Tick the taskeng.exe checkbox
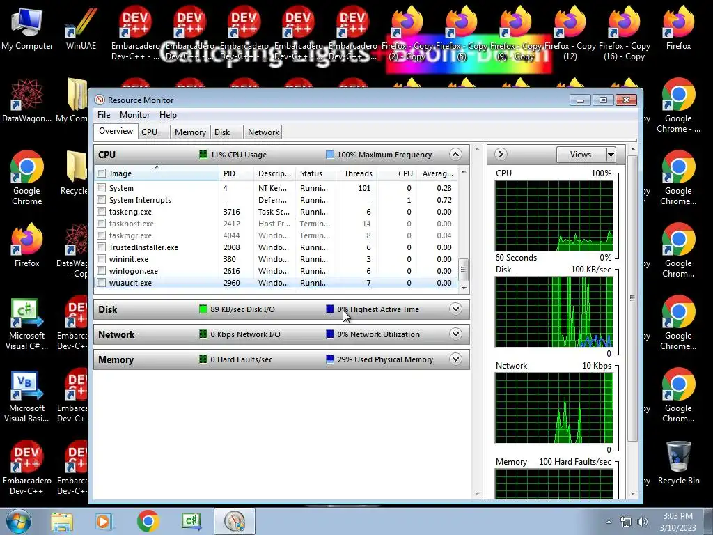713x535 pixels. 102,212
